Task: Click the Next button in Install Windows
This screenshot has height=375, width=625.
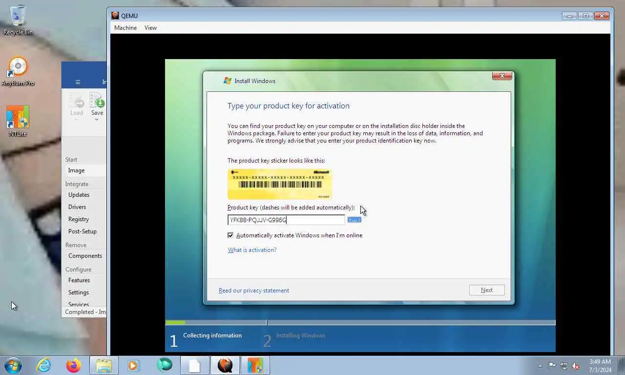Action: coord(487,290)
